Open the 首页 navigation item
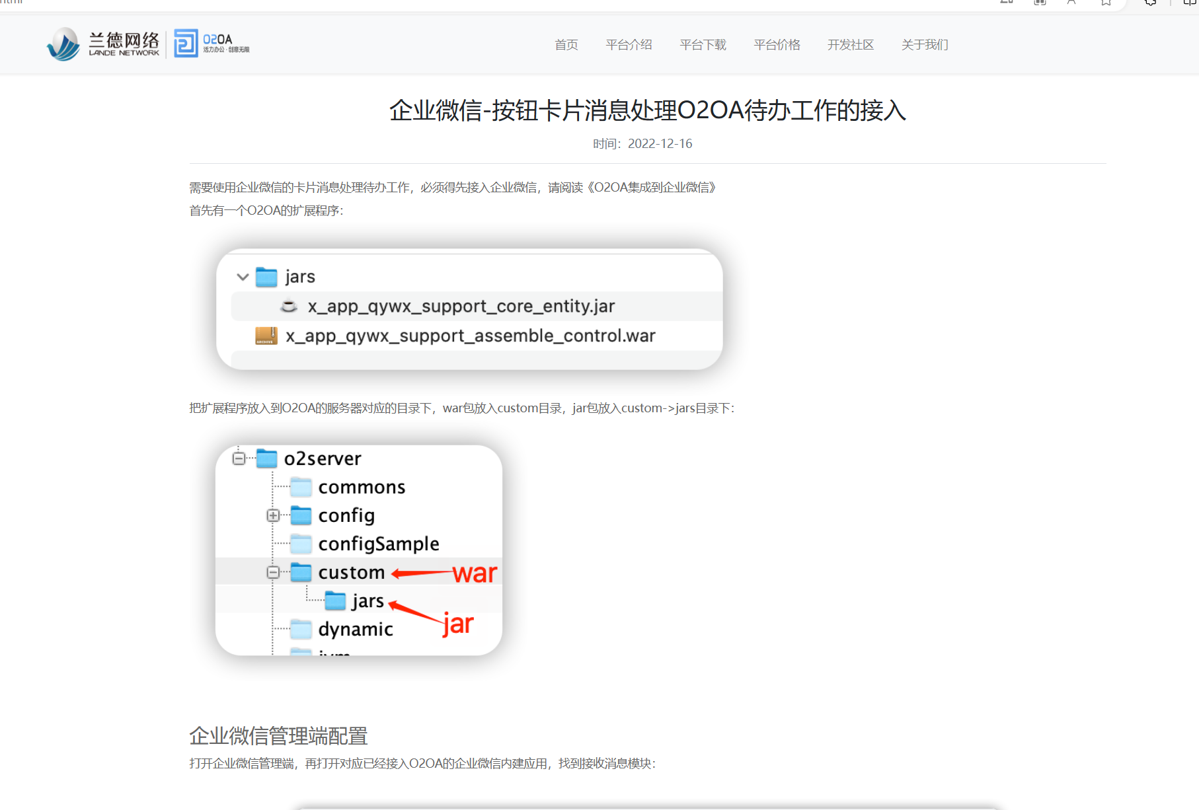1199x810 pixels. (x=566, y=45)
